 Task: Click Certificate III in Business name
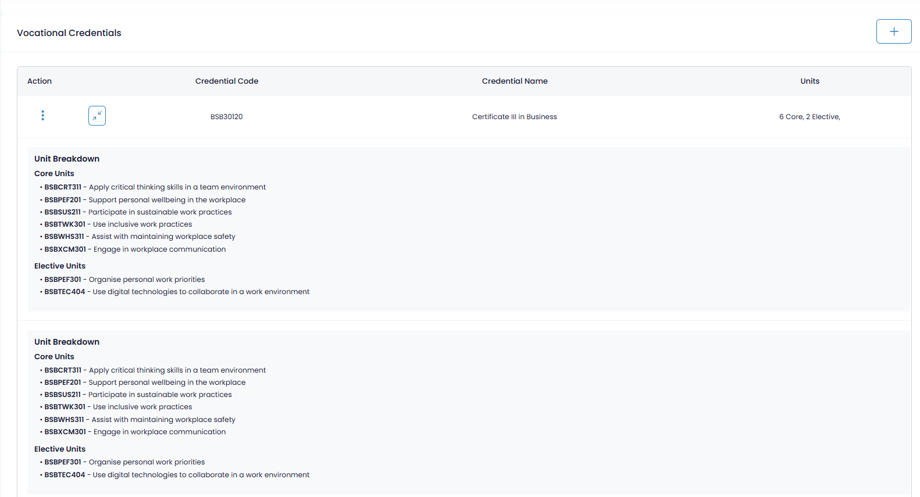pos(515,117)
